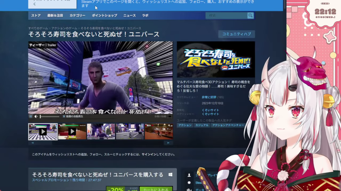Image resolution: width=341 pixels, height=191 pixels.
Task: Select the アクション tag
Action: point(185,125)
